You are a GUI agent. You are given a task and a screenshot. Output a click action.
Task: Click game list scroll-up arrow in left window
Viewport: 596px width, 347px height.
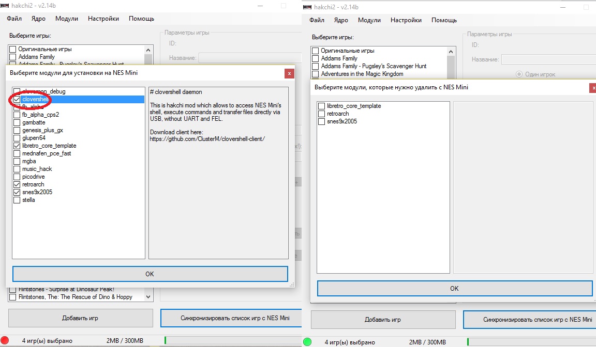pos(148,50)
